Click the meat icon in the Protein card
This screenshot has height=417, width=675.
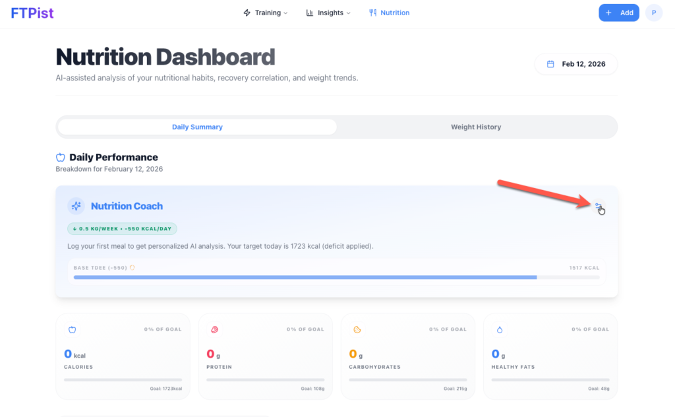click(215, 330)
